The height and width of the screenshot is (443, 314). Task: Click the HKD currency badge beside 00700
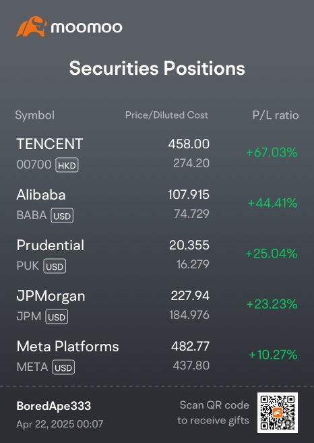click(x=67, y=165)
